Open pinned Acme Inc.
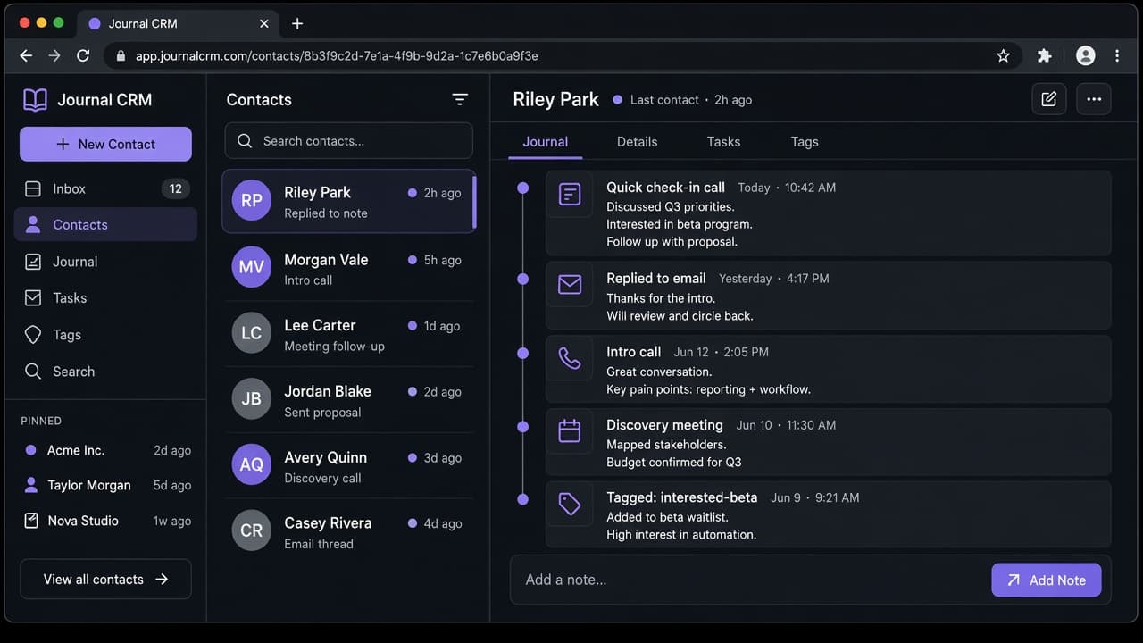This screenshot has width=1143, height=643. (x=105, y=450)
